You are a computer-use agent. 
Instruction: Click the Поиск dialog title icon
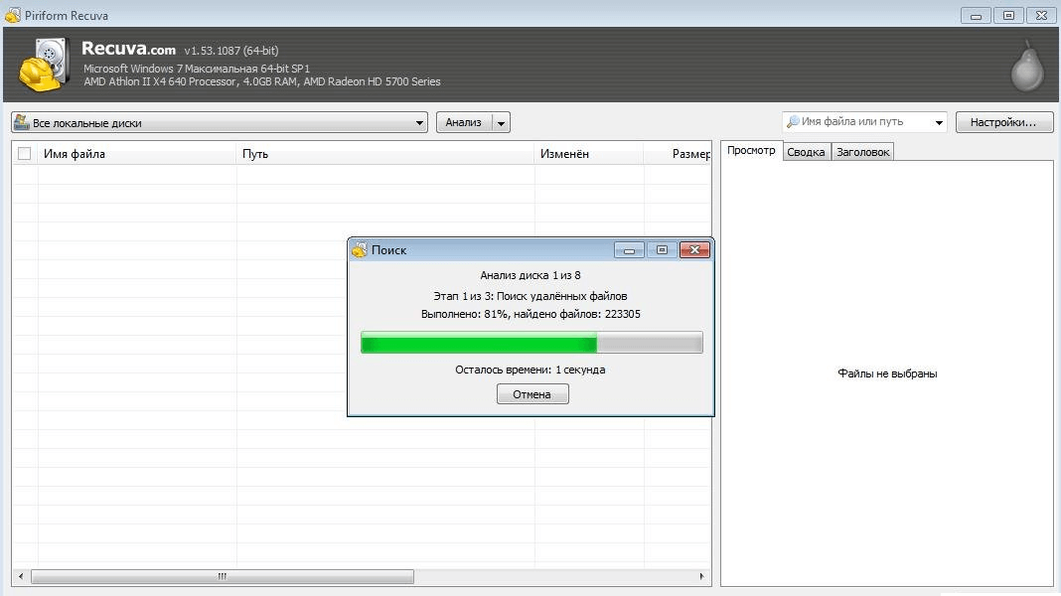tap(360, 250)
